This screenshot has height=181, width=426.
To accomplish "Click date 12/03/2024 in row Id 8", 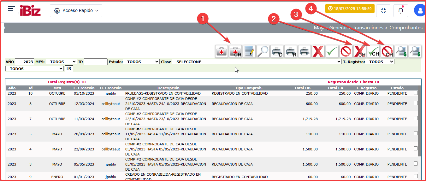I will 84,104.
